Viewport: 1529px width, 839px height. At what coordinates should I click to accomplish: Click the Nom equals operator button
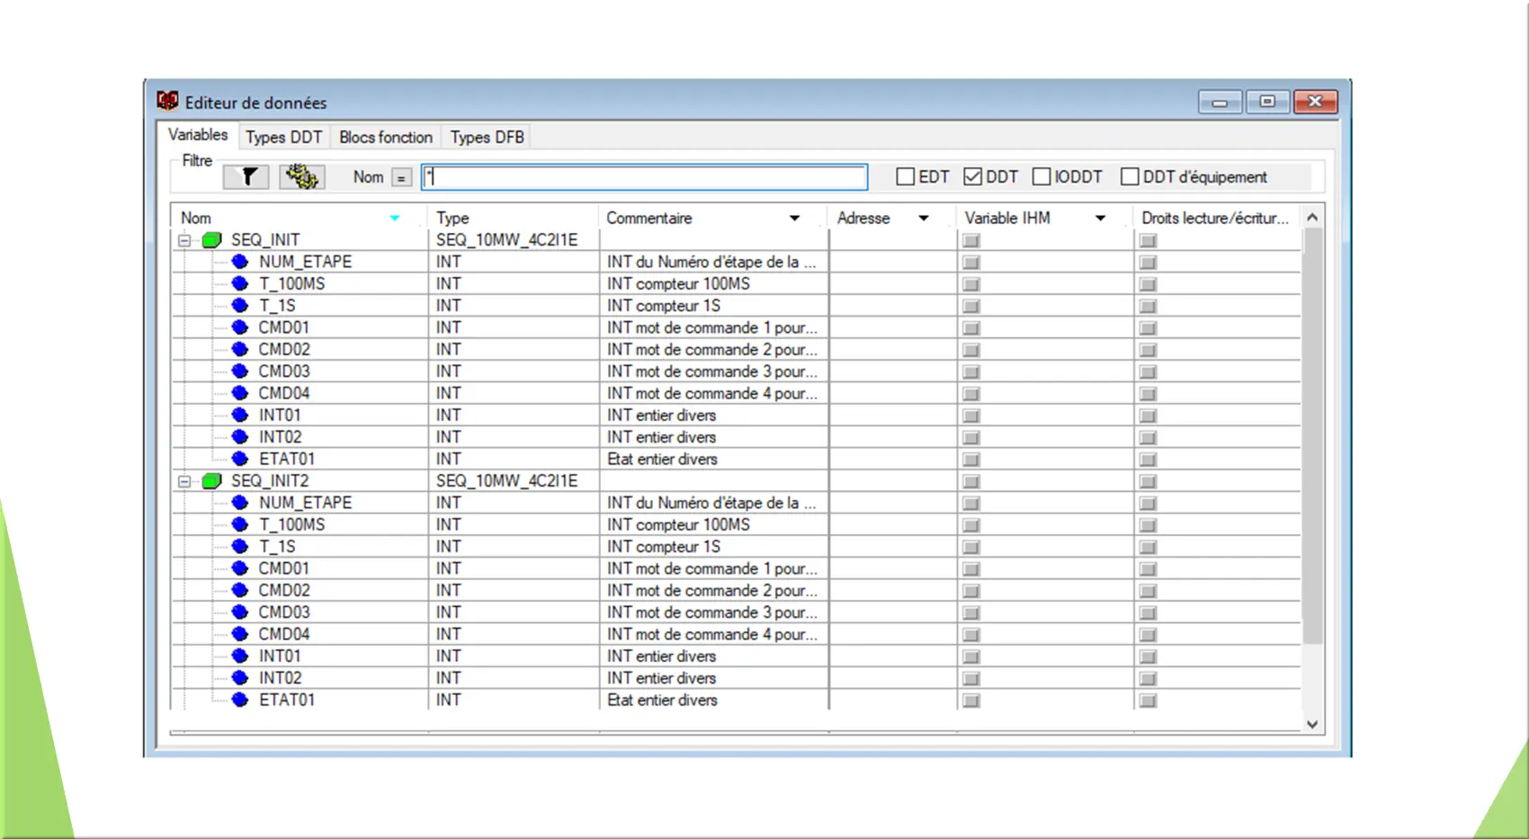(x=401, y=178)
